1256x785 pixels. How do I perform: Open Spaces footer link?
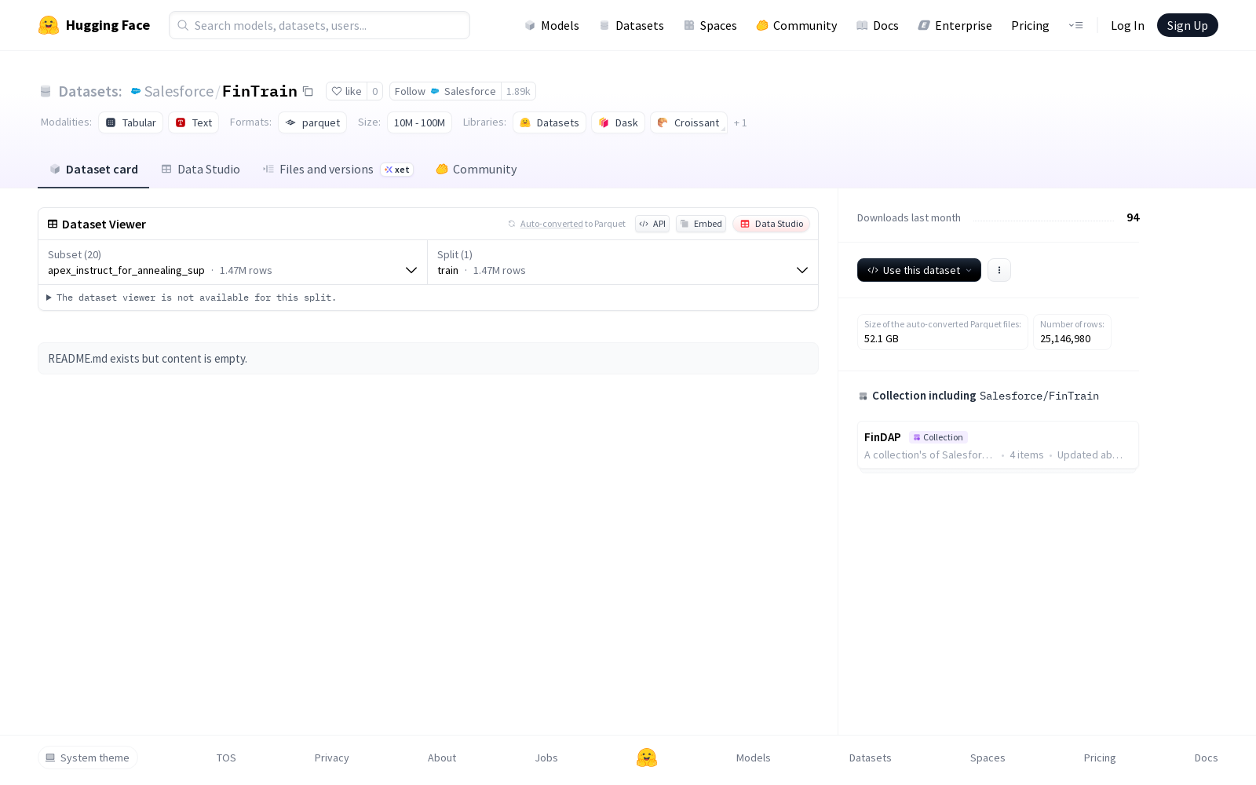coord(988,758)
